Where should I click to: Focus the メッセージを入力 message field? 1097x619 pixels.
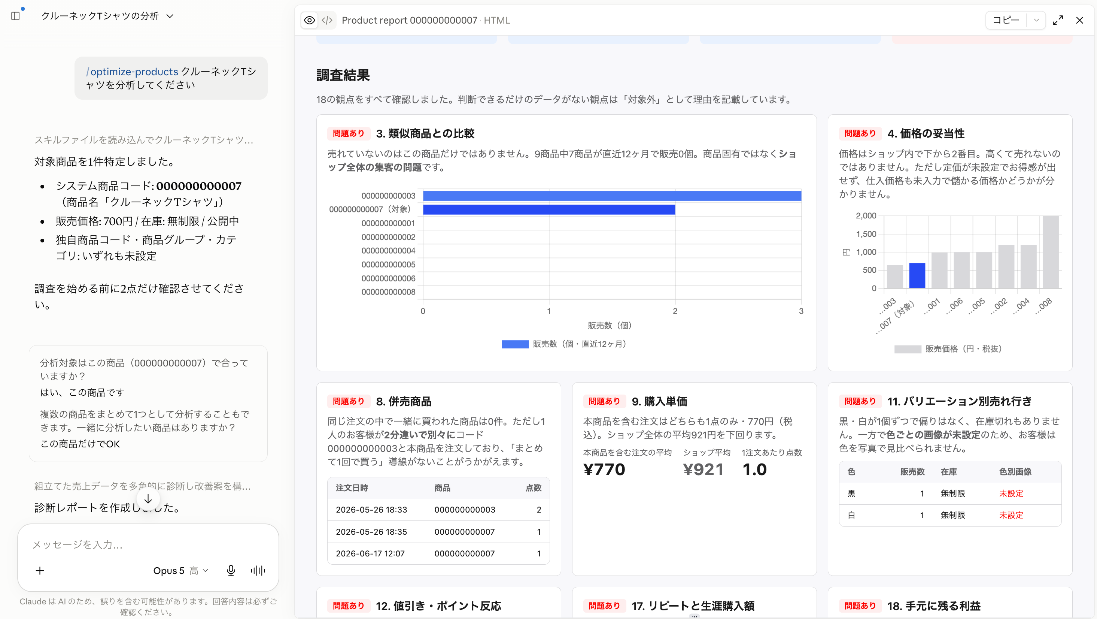pos(148,544)
